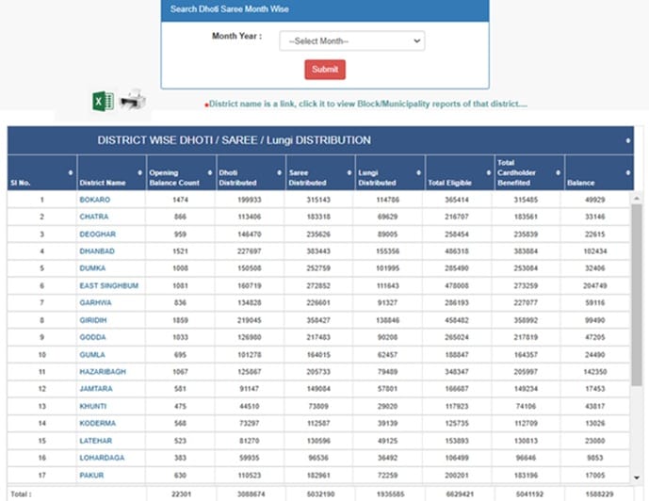Sort by Total Cardholder Benefited column
This screenshot has height=501, width=649.
tap(557, 172)
